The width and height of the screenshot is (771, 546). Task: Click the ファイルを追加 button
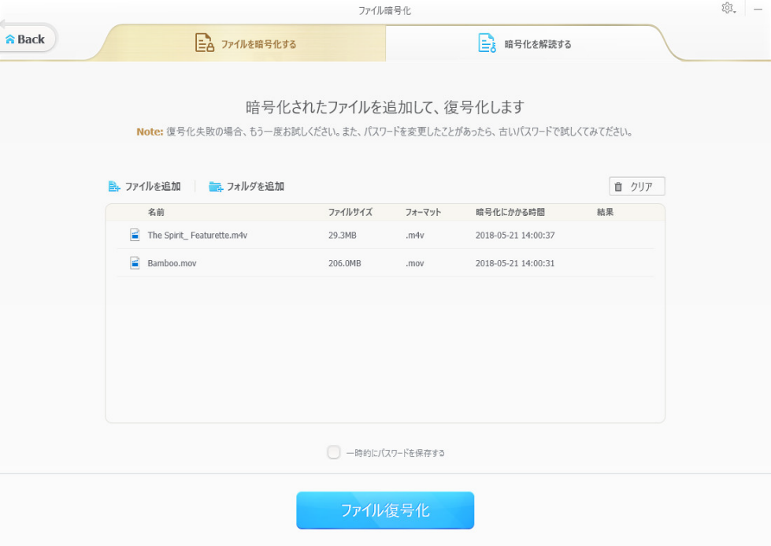145,187
